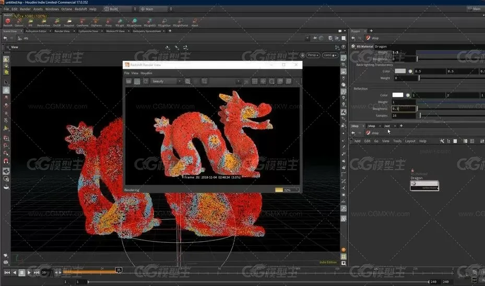The width and height of the screenshot is (485, 286).
Task: Click the Snapshot shelf tool
Action: (x=69, y=21)
